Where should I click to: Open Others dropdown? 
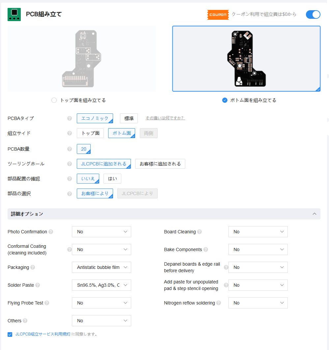coord(101,321)
